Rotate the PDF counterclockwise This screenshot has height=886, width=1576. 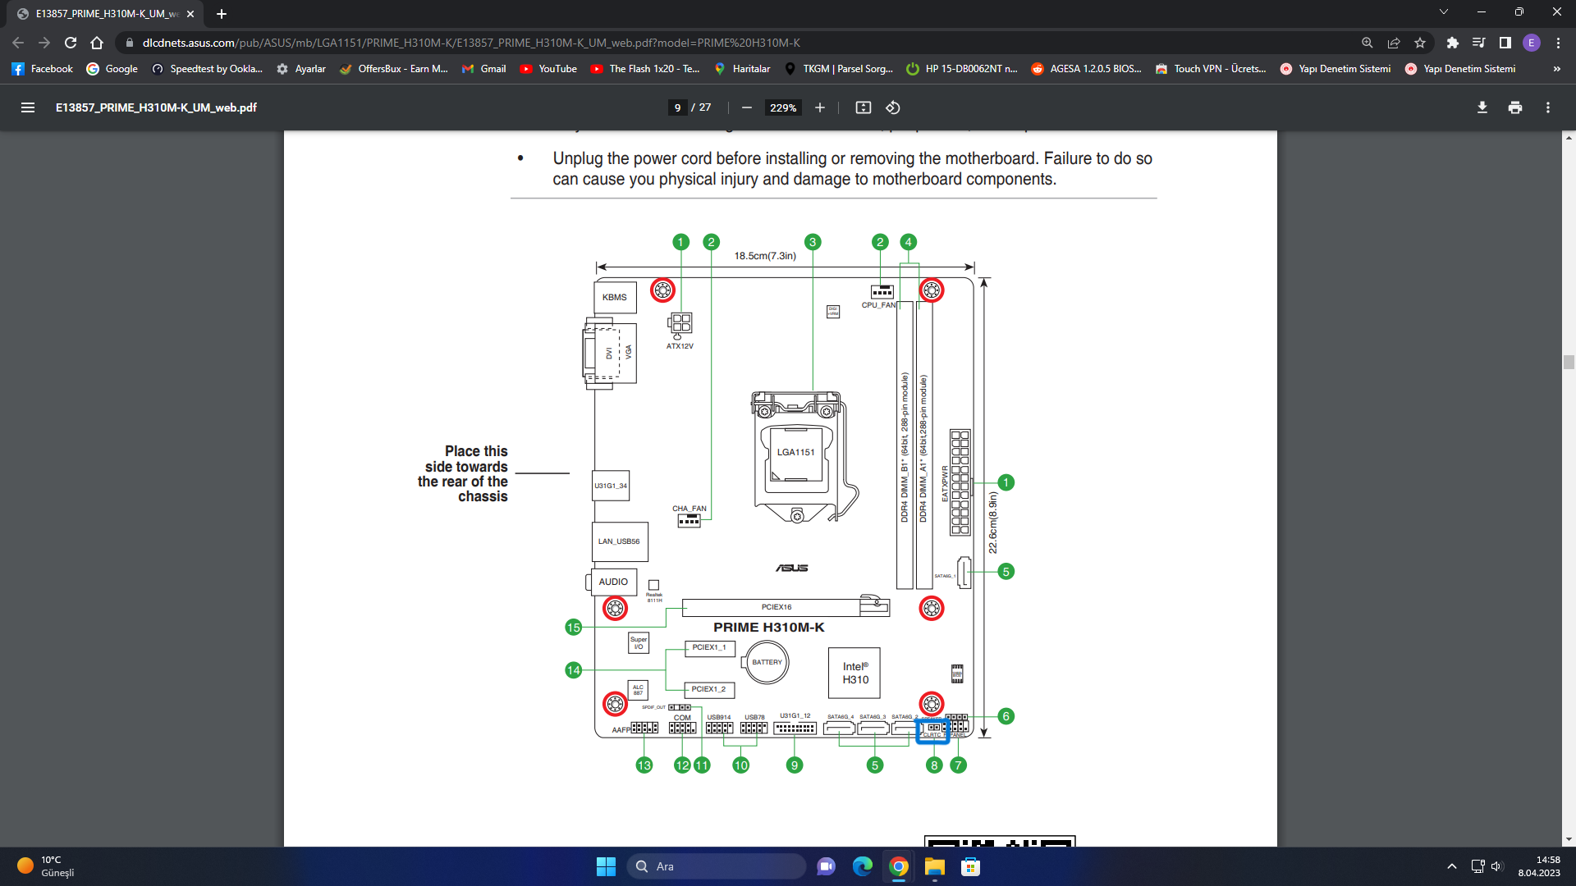pos(893,107)
